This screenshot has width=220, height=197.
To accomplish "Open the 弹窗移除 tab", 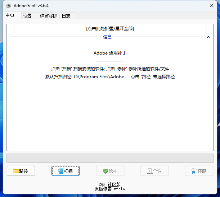I will click(x=49, y=16).
